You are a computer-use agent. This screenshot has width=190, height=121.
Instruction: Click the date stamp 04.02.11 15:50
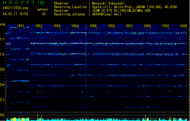point(15,14)
